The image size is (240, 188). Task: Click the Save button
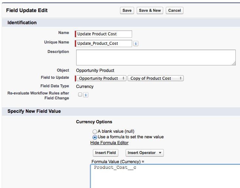pyautogui.click(x=127, y=10)
